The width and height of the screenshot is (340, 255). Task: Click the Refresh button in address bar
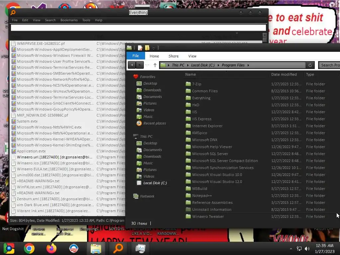(310, 65)
